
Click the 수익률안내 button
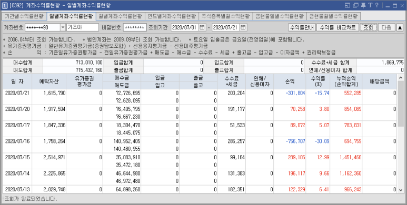coord(302,27)
